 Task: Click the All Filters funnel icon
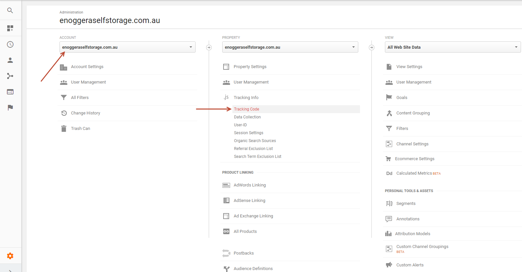point(64,97)
